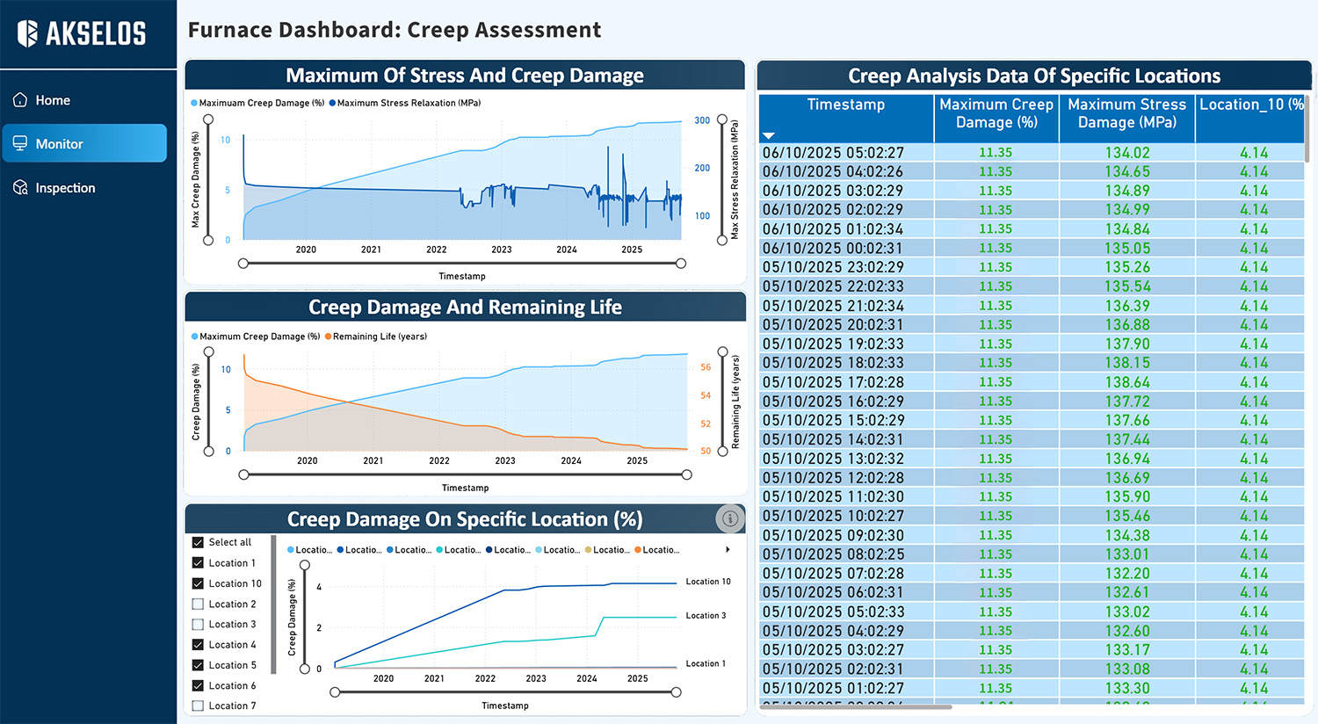Click right handle of top chart Timestamp slider
This screenshot has width=1318, height=724.
point(681,264)
